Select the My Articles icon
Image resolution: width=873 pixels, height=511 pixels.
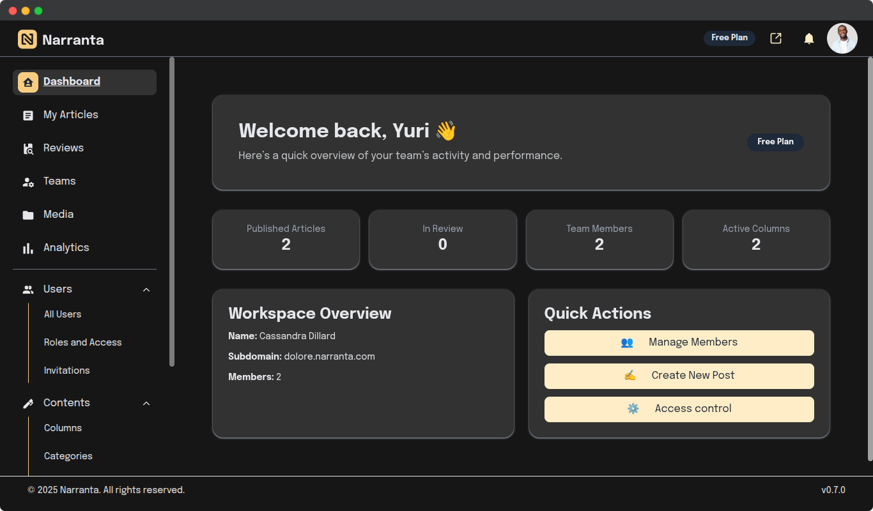click(28, 116)
